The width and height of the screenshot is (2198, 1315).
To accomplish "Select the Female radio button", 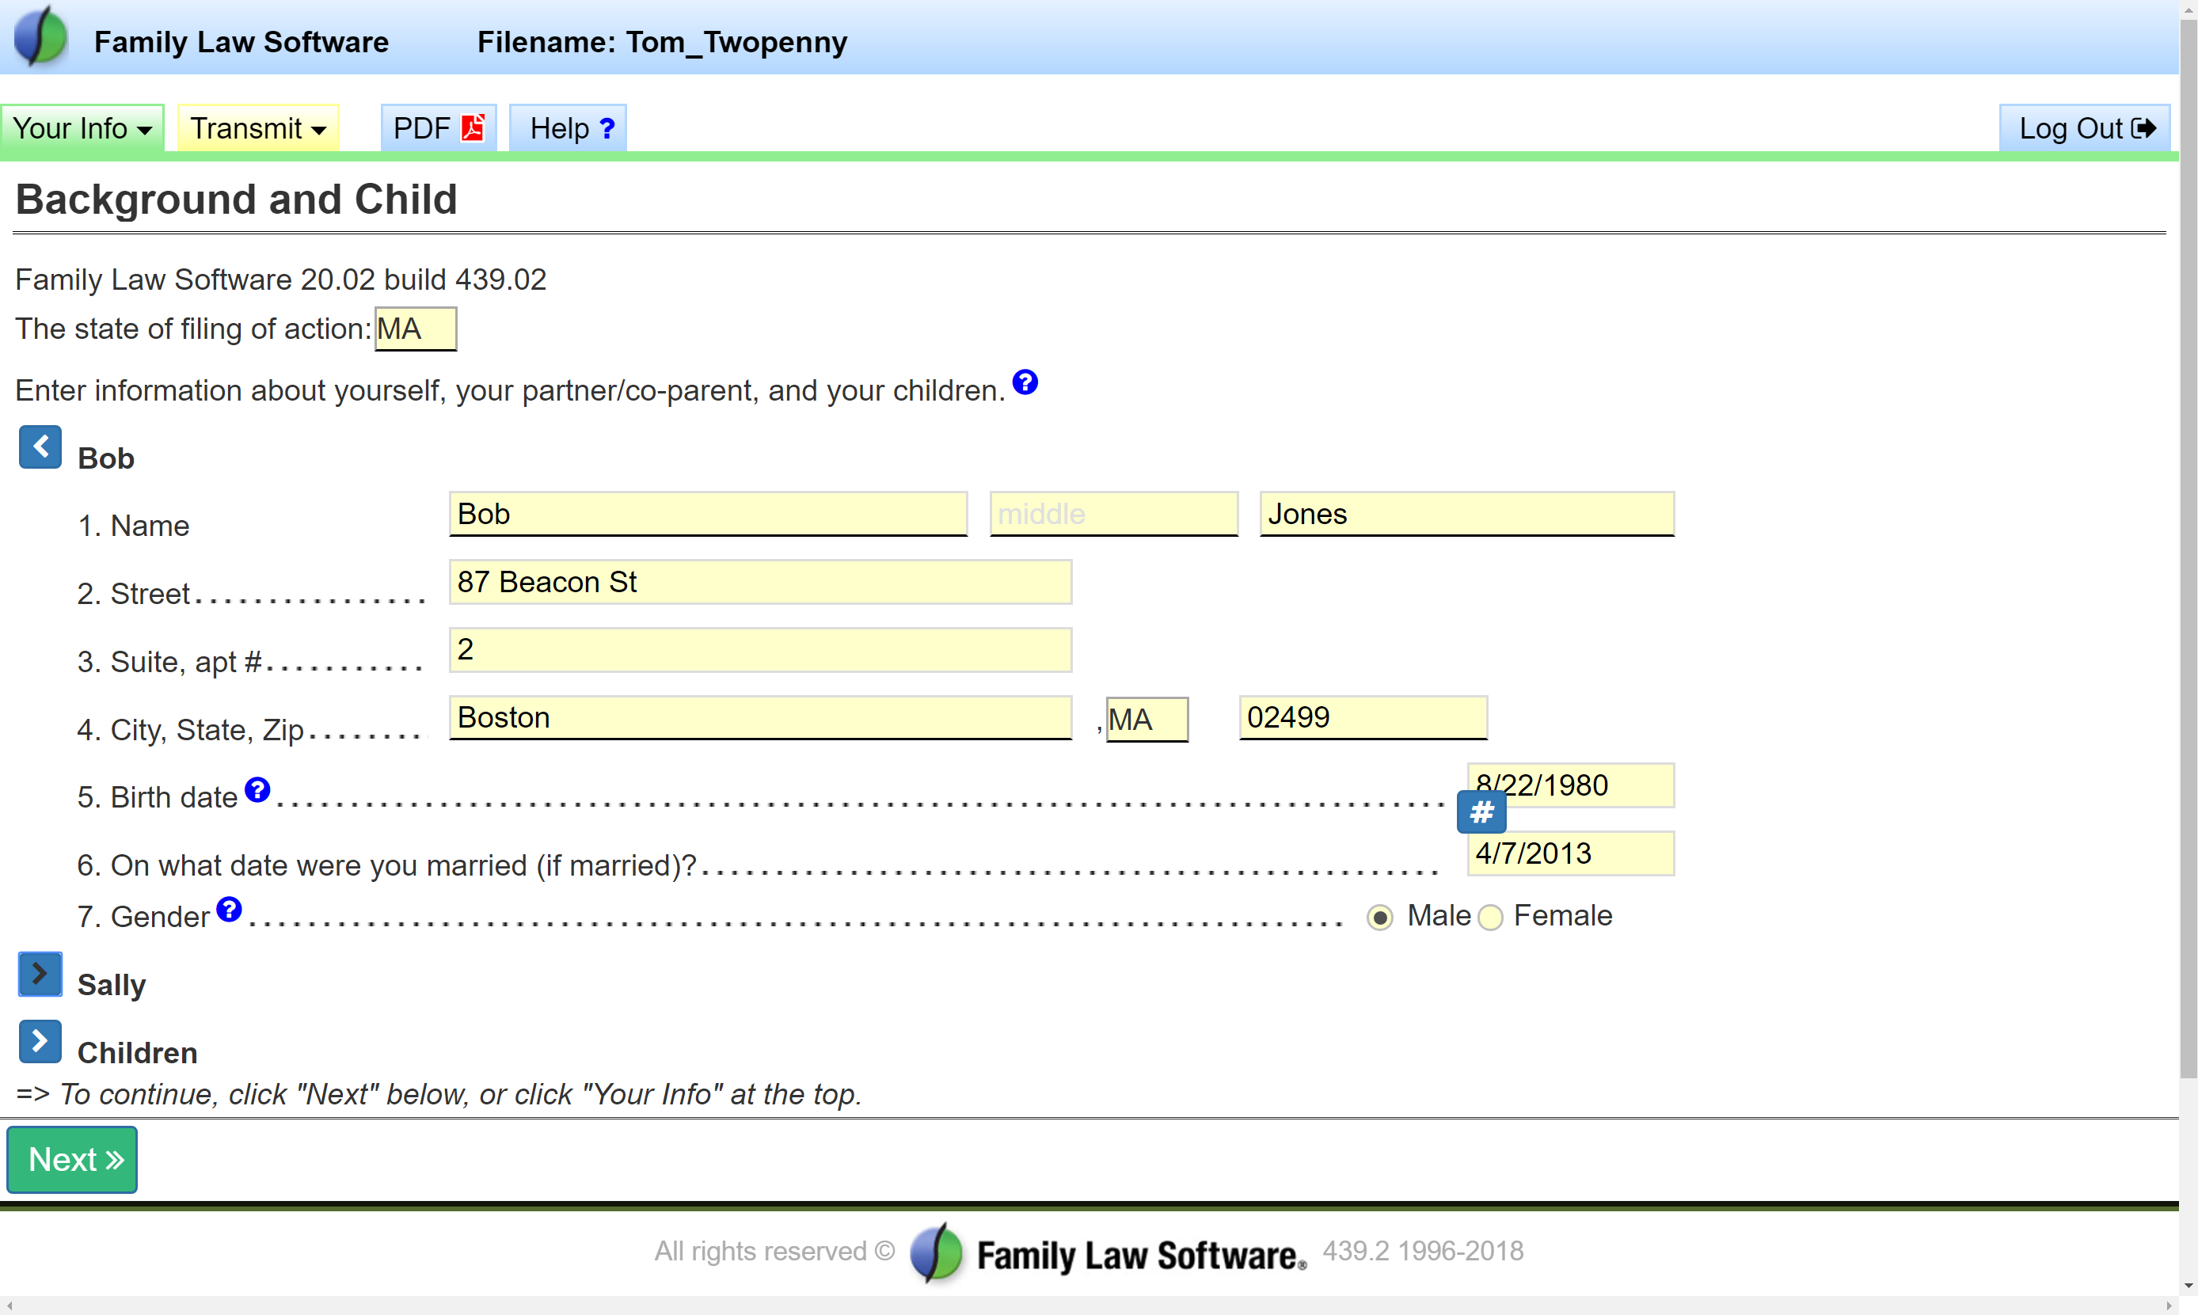I will pos(1491,917).
